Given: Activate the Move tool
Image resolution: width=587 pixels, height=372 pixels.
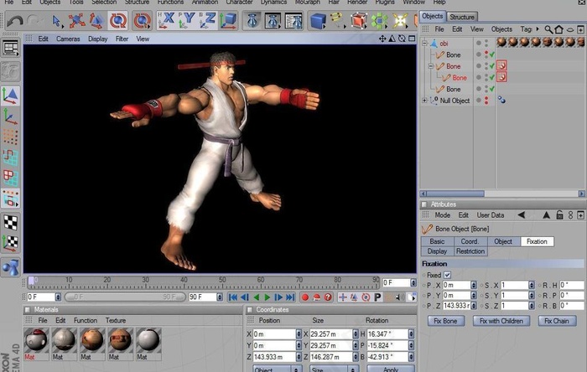Looking at the screenshot, I should pos(77,21).
